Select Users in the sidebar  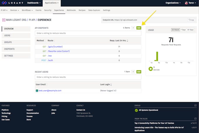pyautogui.click(x=16, y=36)
